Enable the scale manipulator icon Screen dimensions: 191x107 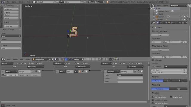click(x=72, y=59)
